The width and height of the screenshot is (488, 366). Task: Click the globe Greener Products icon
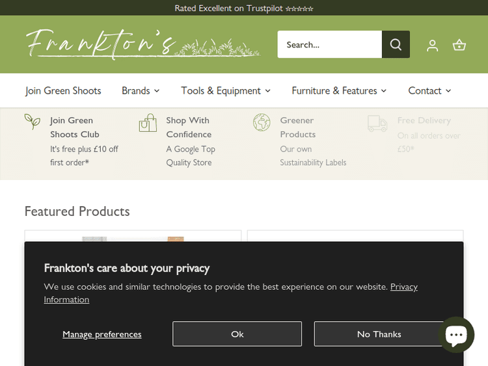(x=262, y=122)
